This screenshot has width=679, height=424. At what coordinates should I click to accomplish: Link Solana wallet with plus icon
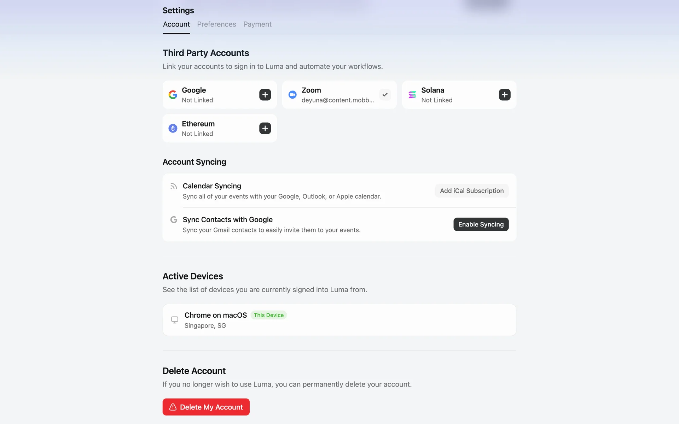coord(505,95)
